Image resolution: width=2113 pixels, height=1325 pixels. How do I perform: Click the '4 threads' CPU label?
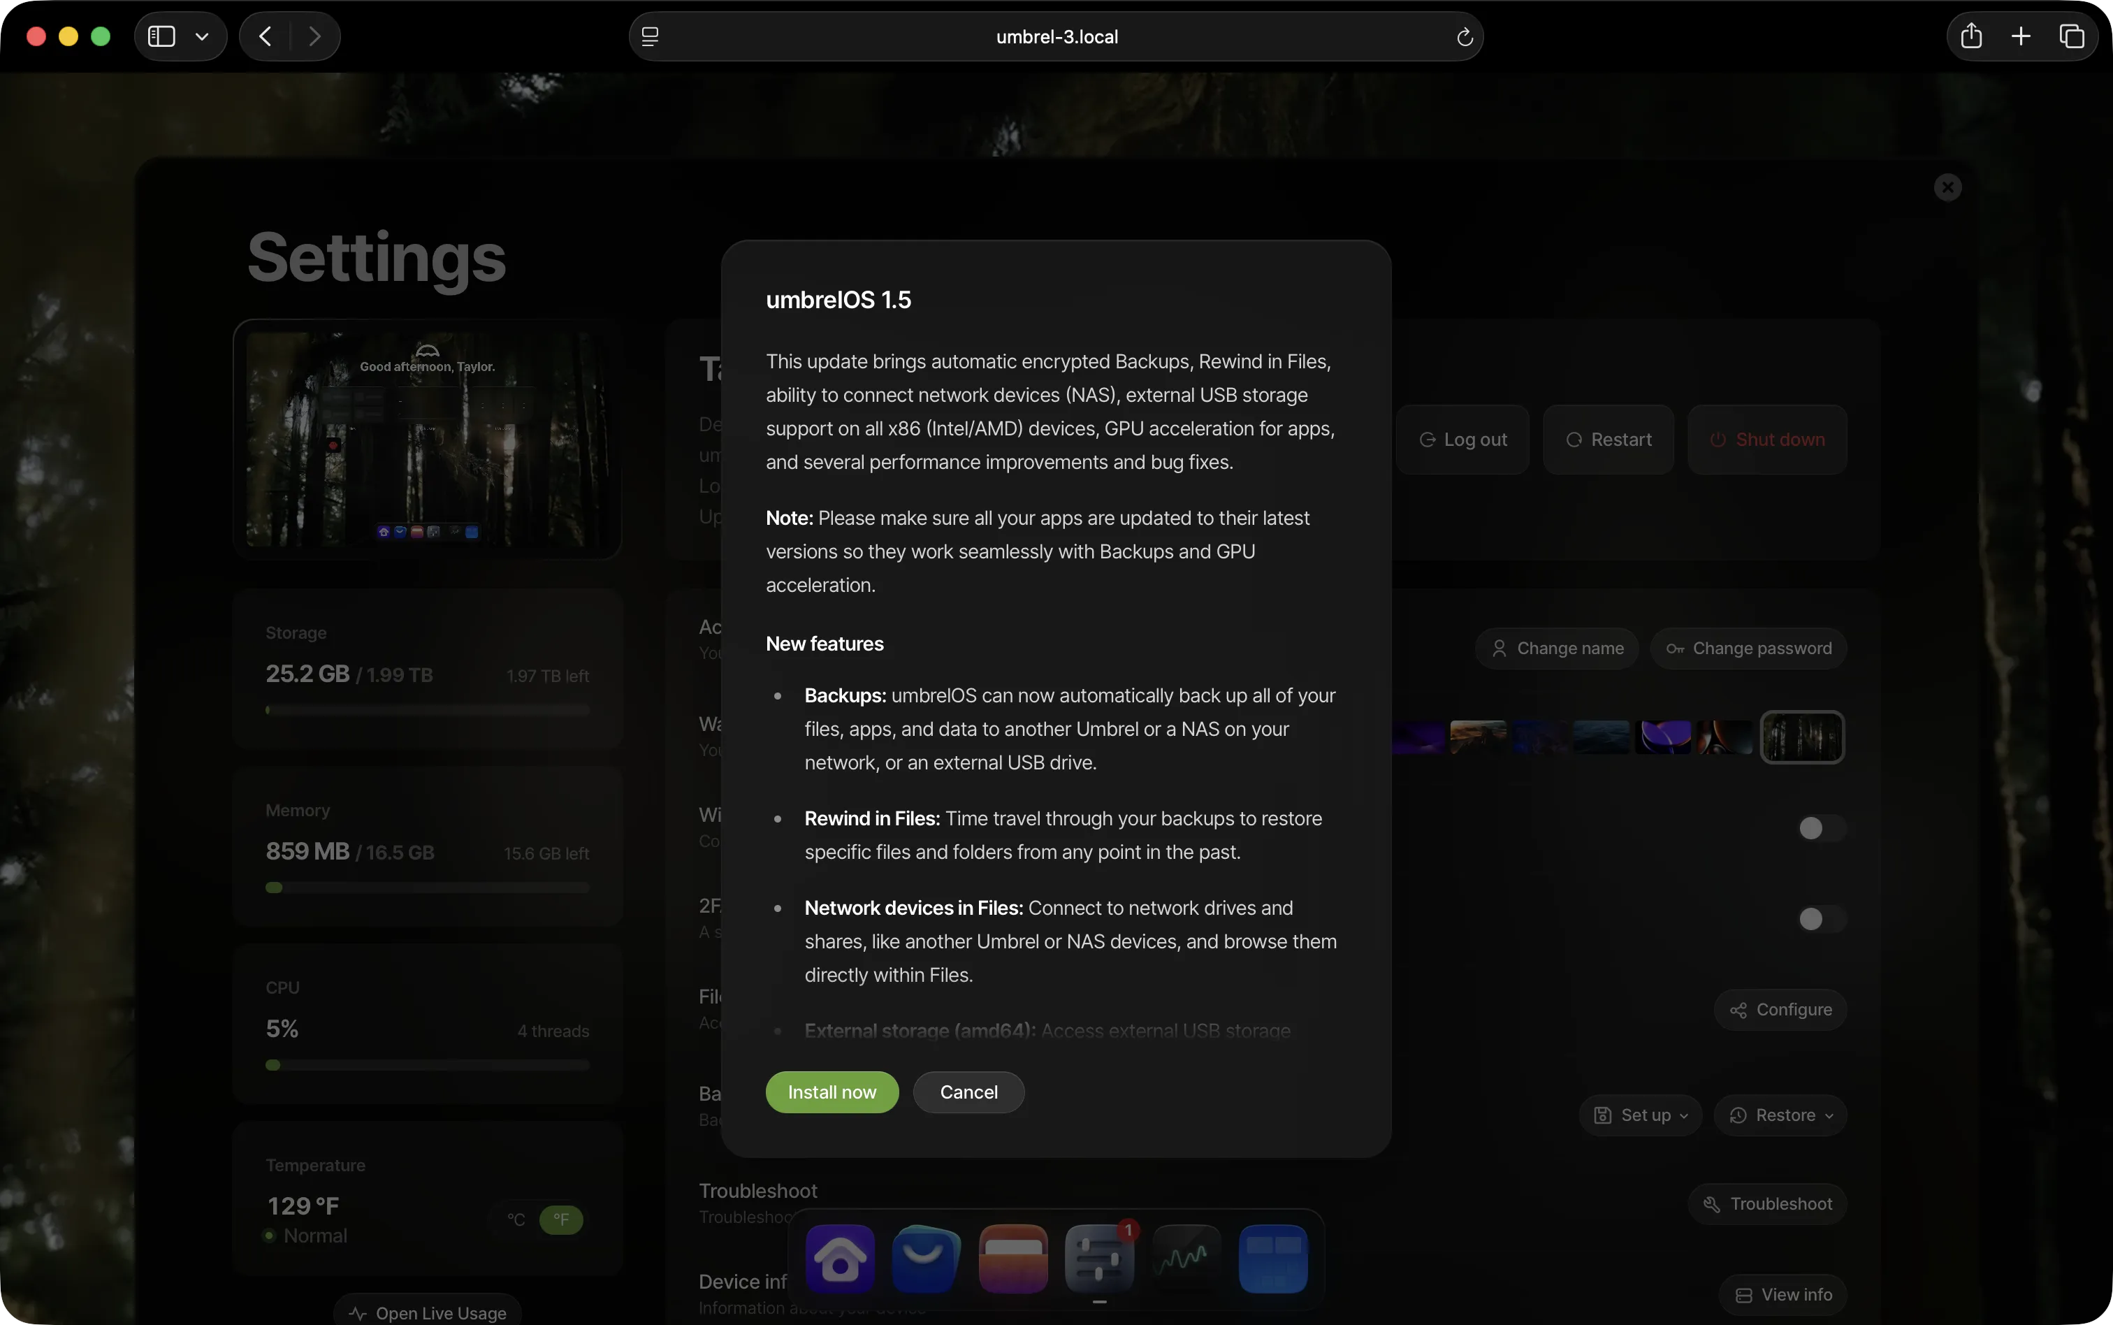click(553, 1031)
